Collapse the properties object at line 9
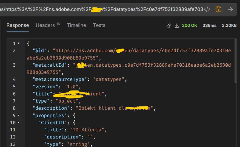The width and height of the screenshot is (240, 147). 19,115
